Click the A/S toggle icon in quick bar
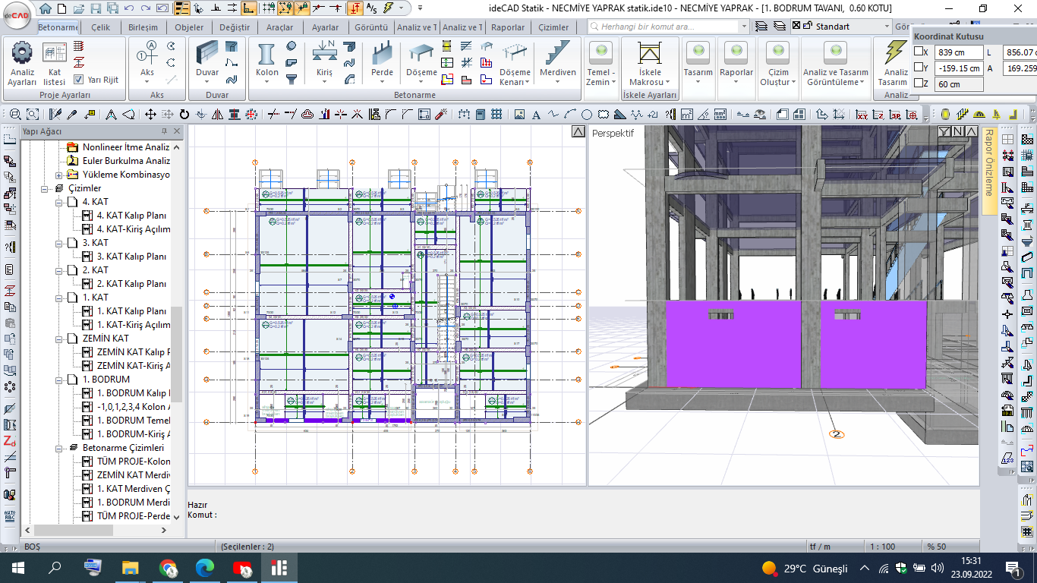This screenshot has width=1037, height=583. click(x=371, y=8)
